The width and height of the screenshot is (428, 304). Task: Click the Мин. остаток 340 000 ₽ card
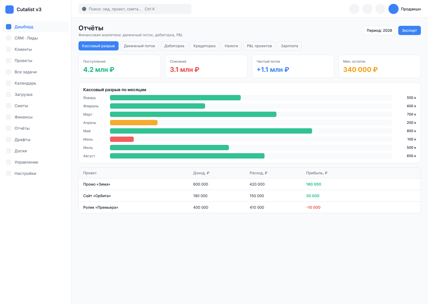pyautogui.click(x=380, y=66)
